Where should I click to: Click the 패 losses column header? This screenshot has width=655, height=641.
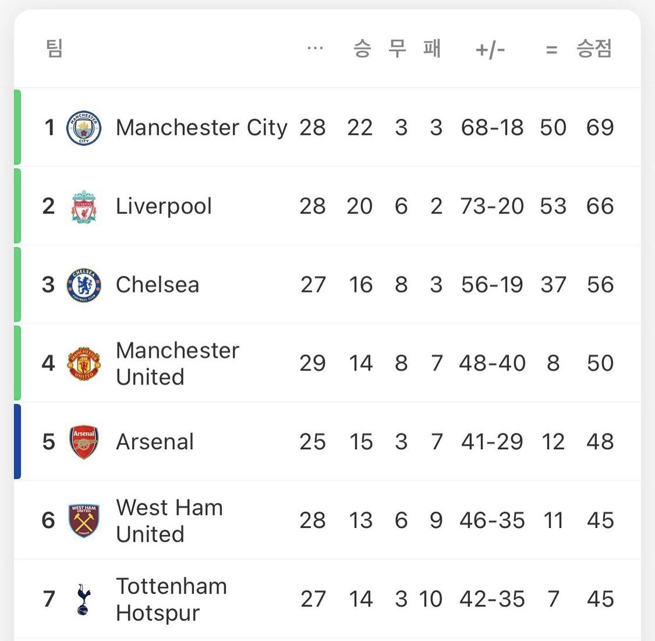432,48
